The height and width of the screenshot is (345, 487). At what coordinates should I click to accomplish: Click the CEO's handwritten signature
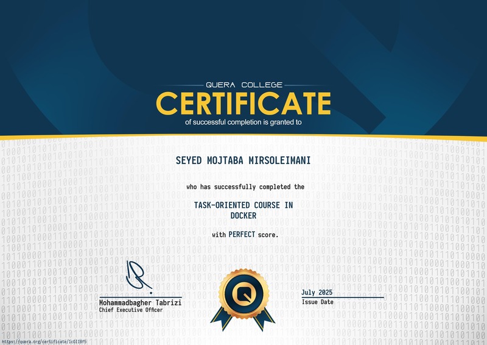(x=139, y=277)
